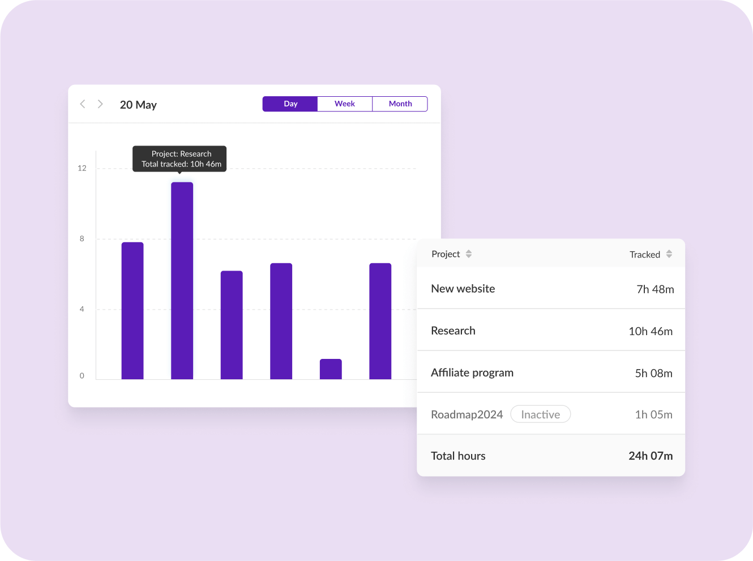Click the Inactive badge on Roadmap2024
753x561 pixels.
[x=541, y=414]
